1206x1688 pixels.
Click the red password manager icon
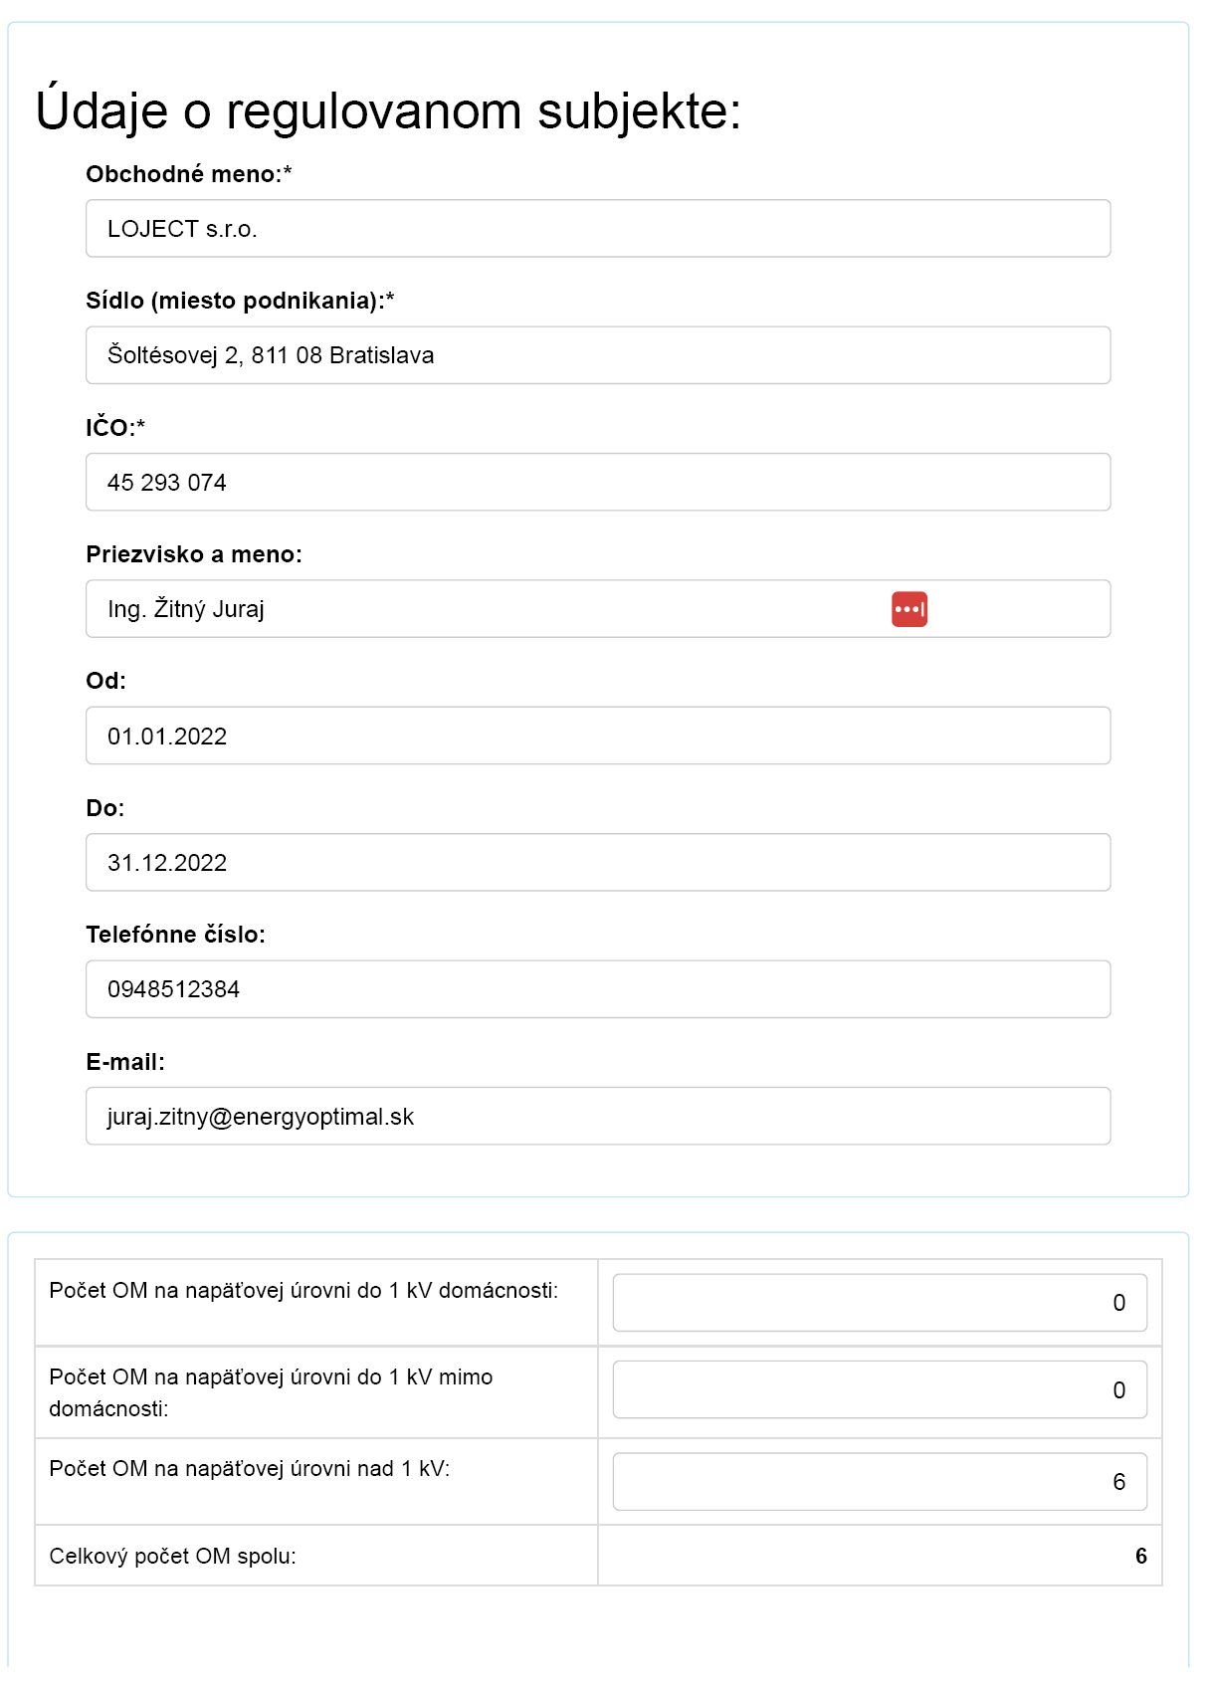tap(909, 609)
